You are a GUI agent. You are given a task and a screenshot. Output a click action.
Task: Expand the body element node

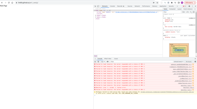coord(96,17)
